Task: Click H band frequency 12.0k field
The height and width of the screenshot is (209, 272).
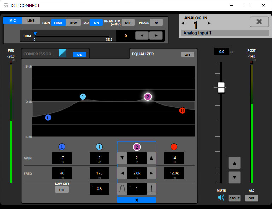Action: coord(174,173)
